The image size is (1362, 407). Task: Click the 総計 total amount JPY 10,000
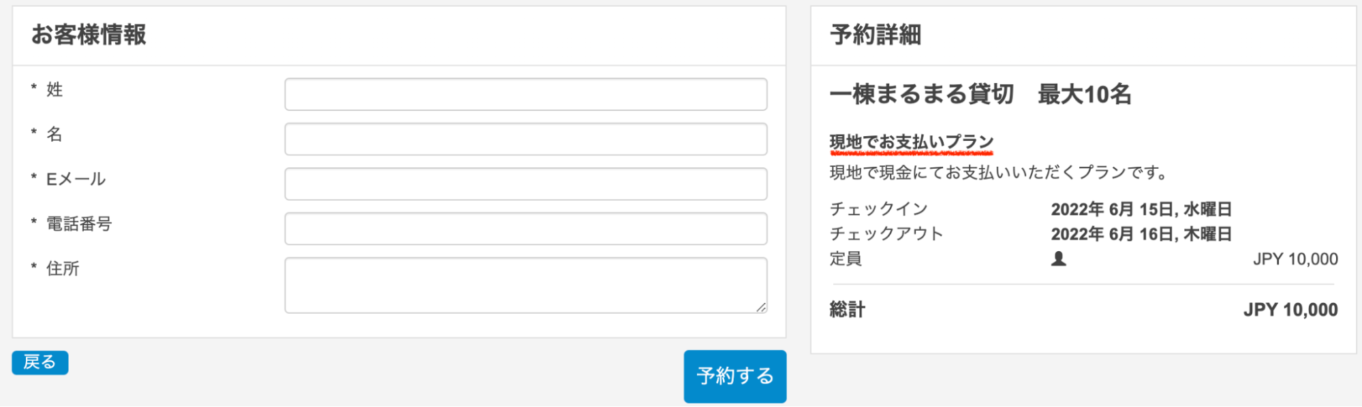(x=1290, y=310)
